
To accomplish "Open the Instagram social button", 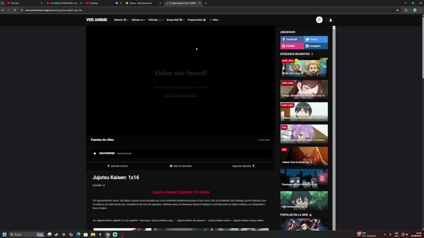I will [x=316, y=46].
